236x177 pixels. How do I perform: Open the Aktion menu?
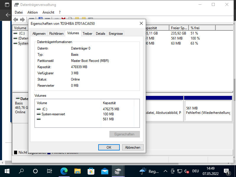click(x=32, y=12)
